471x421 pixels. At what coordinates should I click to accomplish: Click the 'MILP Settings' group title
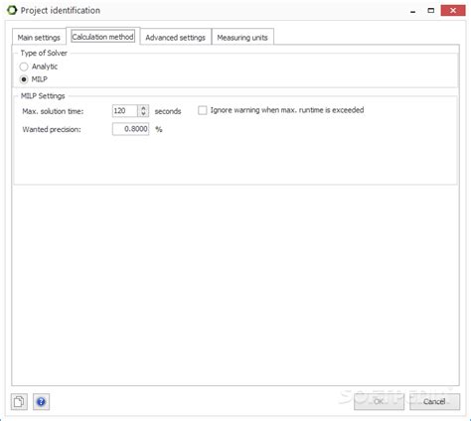tap(43, 96)
